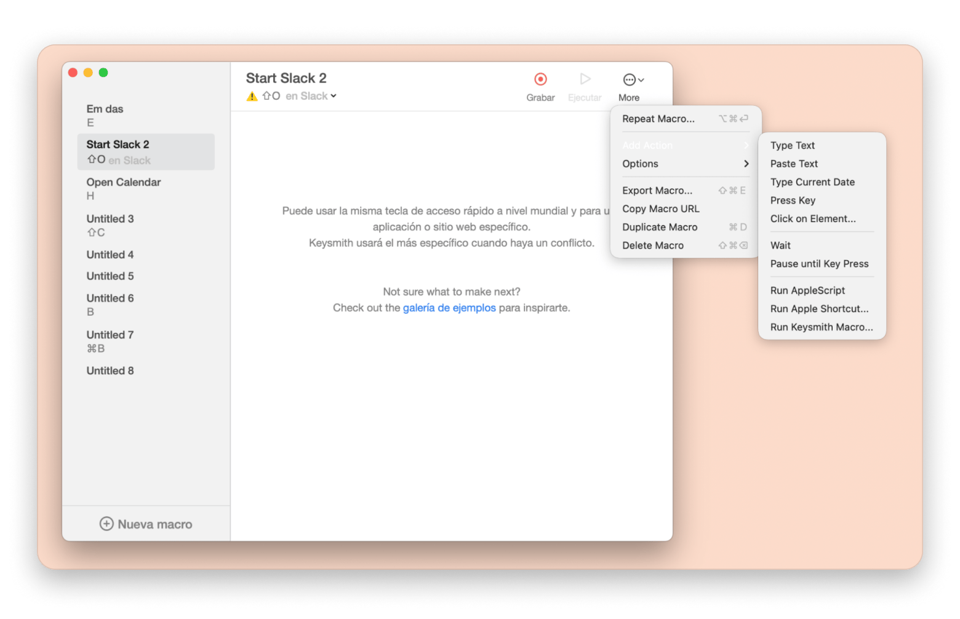The image size is (960, 619).
Task: Open the galería de ejemplos link
Action: pyautogui.click(x=449, y=308)
